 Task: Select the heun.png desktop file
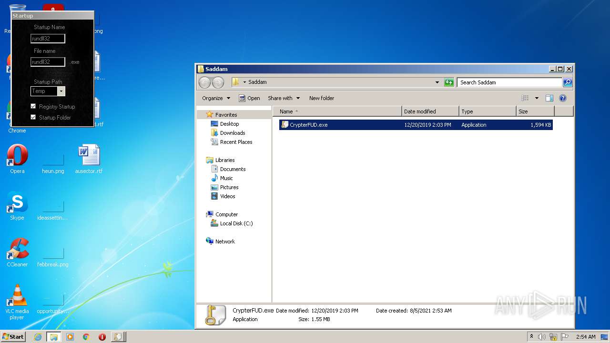pos(53,163)
